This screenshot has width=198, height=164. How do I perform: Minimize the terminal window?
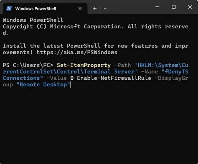coord(157,7)
